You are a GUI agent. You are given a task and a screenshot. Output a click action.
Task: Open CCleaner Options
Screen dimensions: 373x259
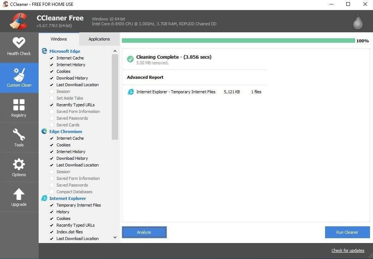pyautogui.click(x=19, y=167)
